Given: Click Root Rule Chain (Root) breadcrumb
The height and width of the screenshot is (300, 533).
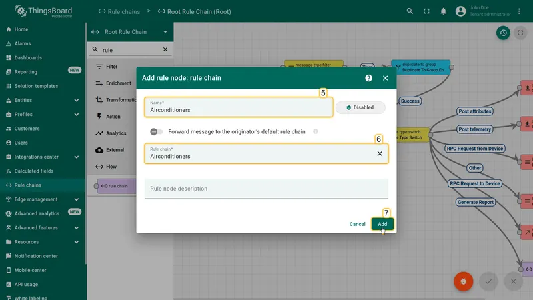Looking at the screenshot, I should pos(194,11).
